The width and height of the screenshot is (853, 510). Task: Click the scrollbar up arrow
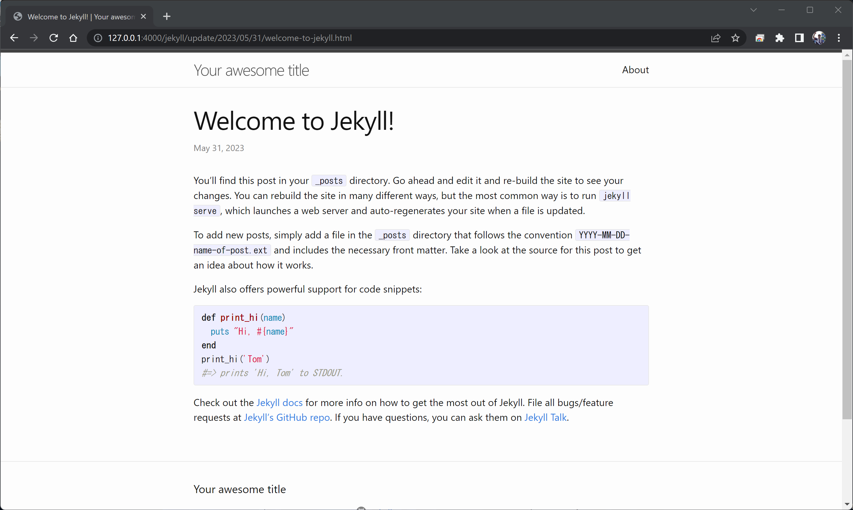click(847, 55)
